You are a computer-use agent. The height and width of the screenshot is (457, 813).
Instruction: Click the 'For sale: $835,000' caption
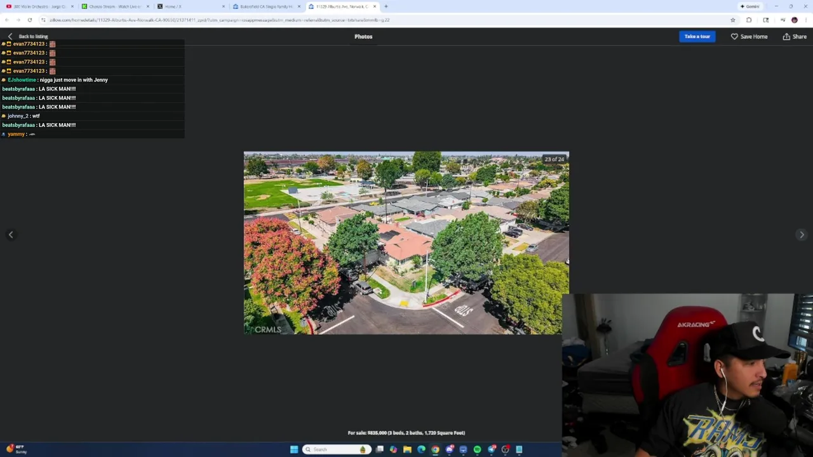click(406, 433)
